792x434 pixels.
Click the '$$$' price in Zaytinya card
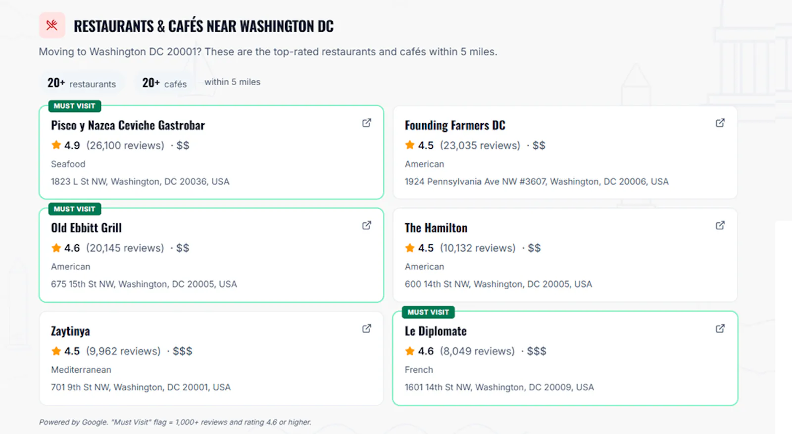(x=183, y=351)
